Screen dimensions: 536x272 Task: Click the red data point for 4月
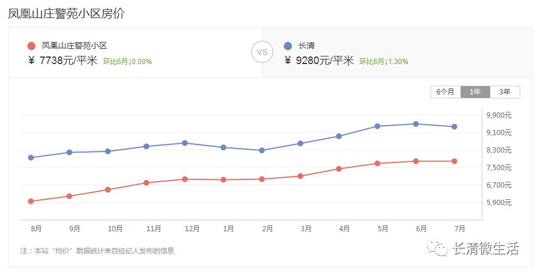click(339, 169)
